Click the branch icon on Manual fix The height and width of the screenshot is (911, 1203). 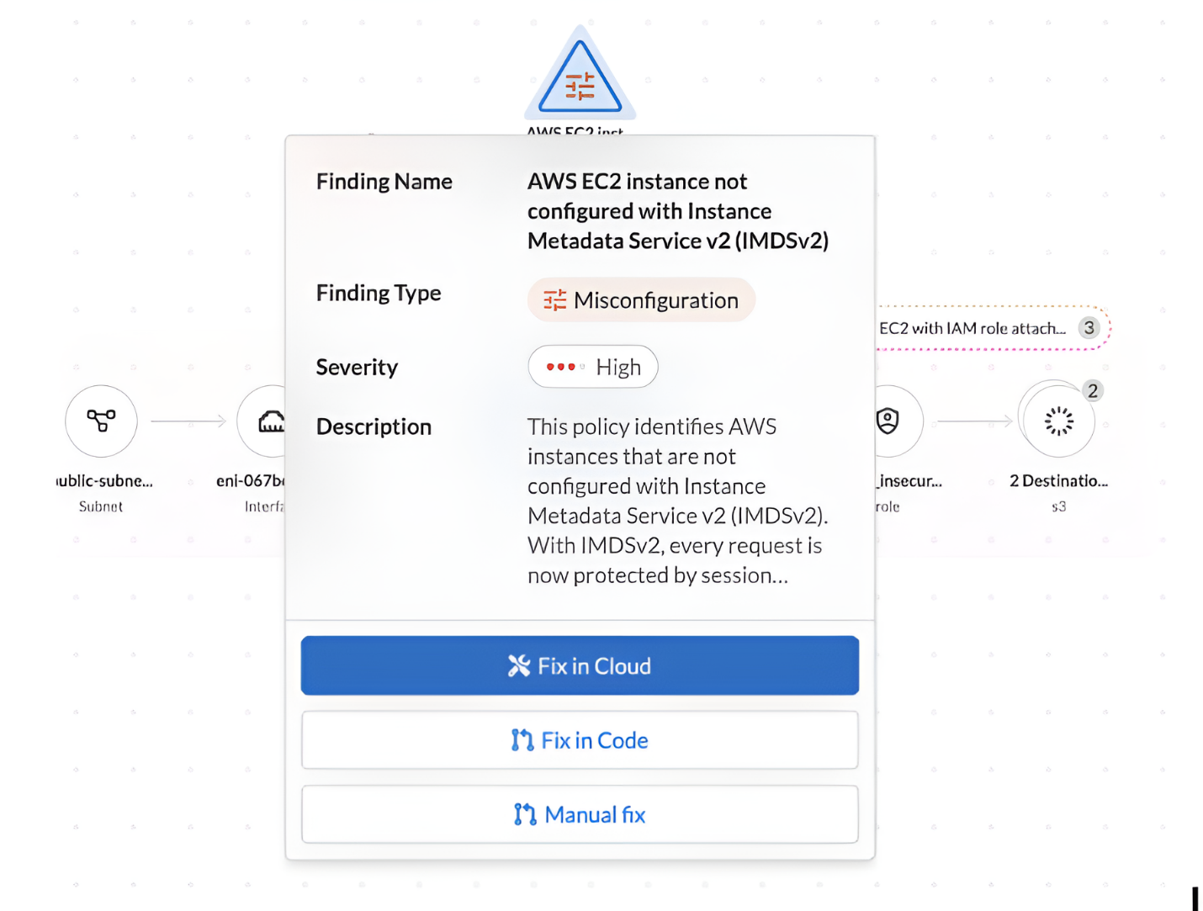point(522,813)
